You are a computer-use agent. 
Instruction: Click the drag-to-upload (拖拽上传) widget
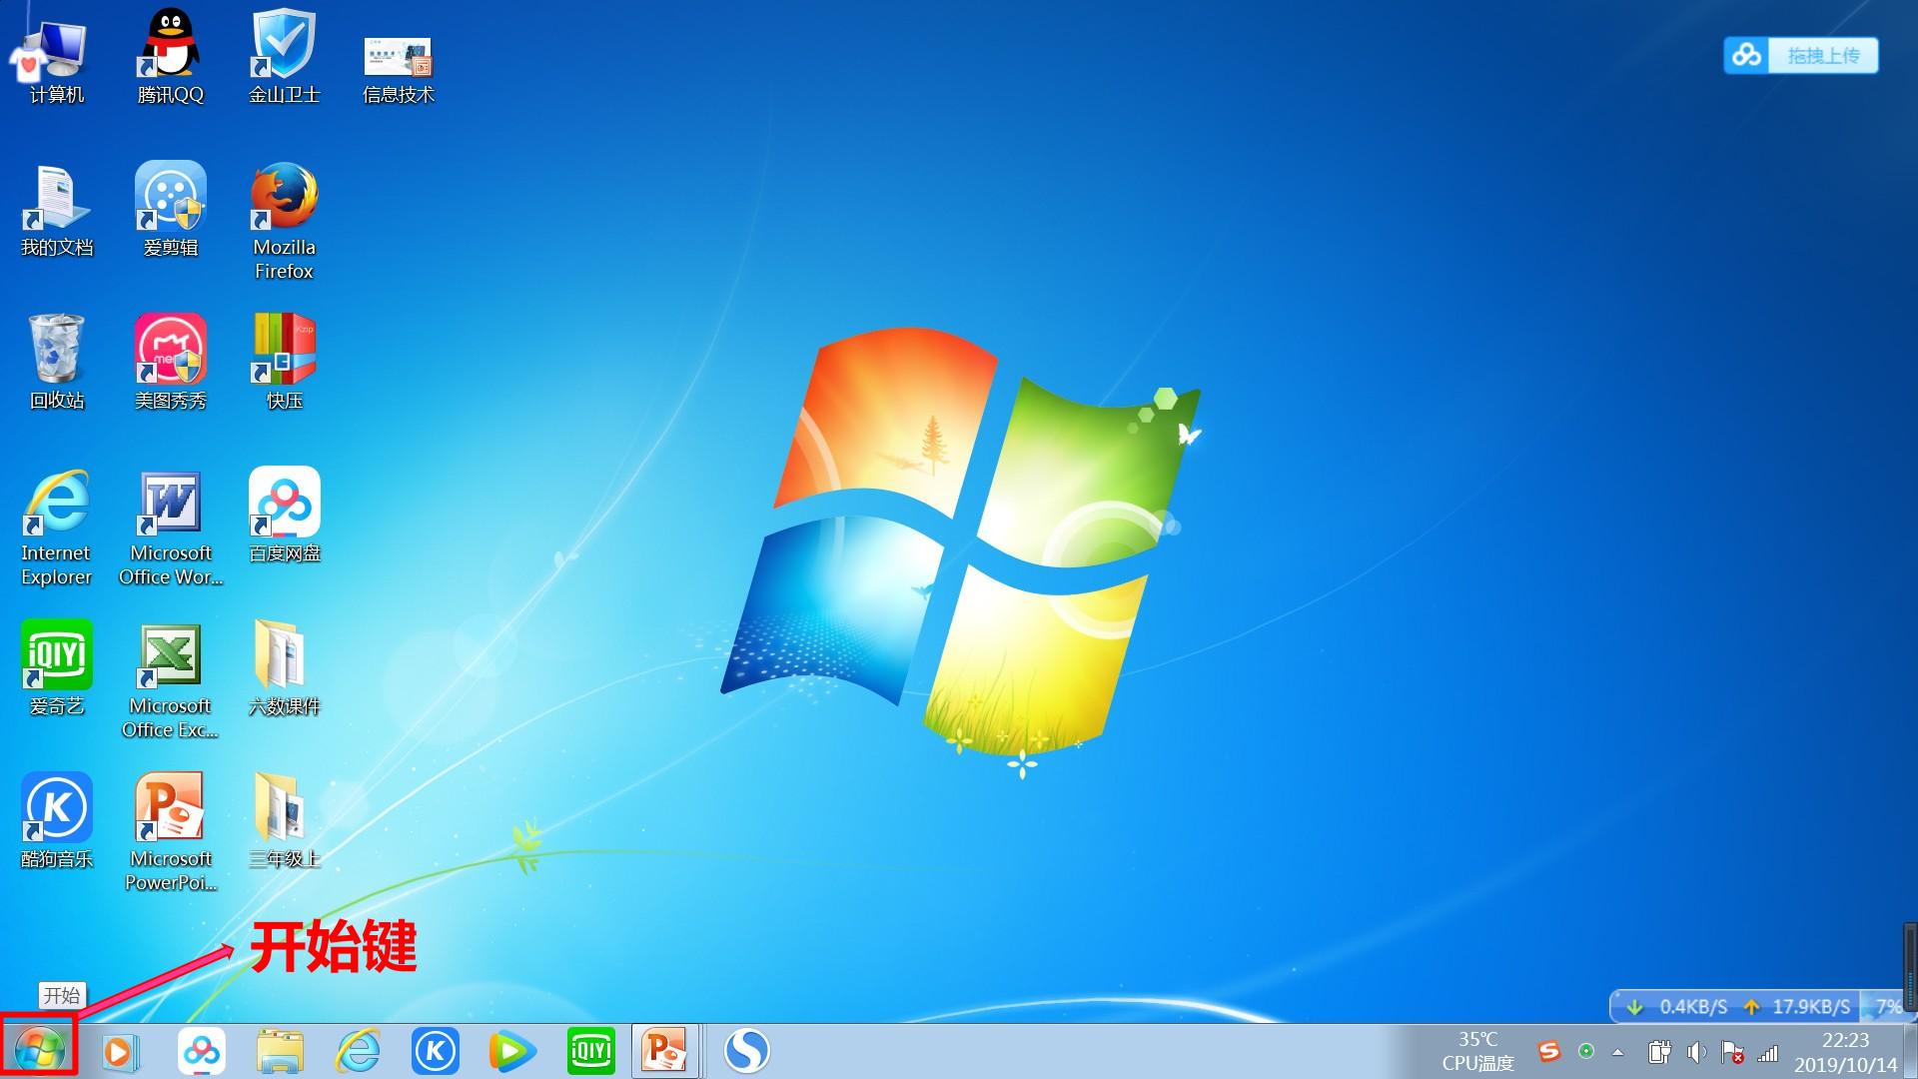click(1801, 55)
